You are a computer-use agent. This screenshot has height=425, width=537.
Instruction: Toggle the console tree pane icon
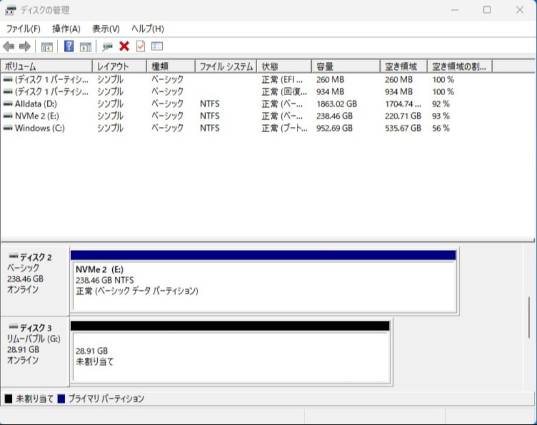click(x=47, y=47)
